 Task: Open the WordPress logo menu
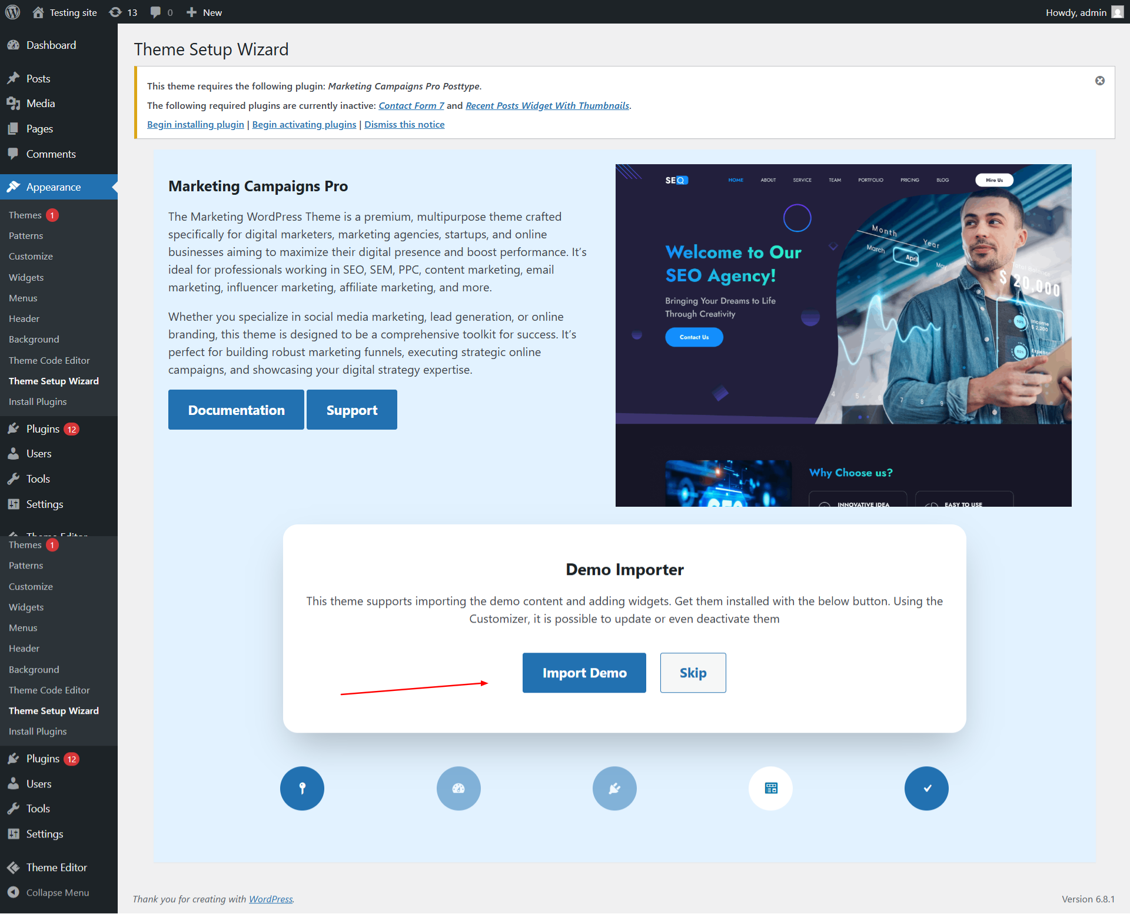tap(12, 12)
